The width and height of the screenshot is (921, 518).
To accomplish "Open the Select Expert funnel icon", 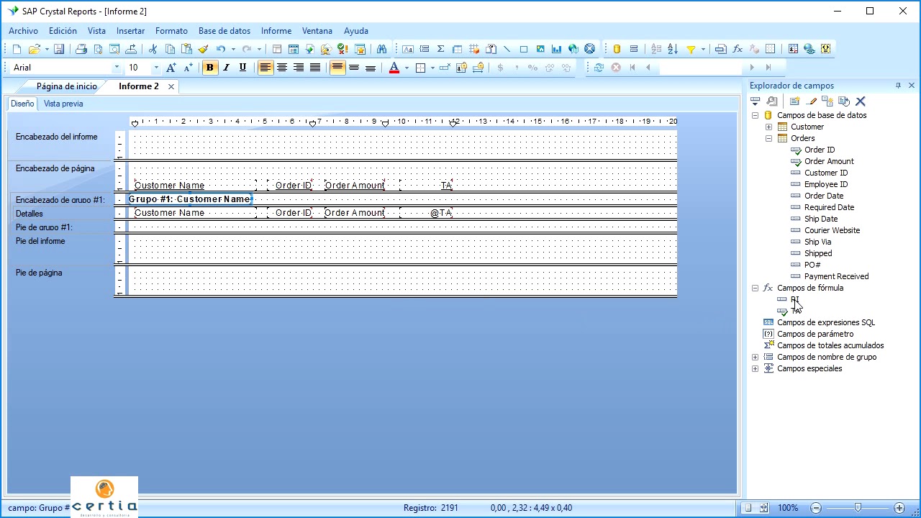I will coord(691,49).
